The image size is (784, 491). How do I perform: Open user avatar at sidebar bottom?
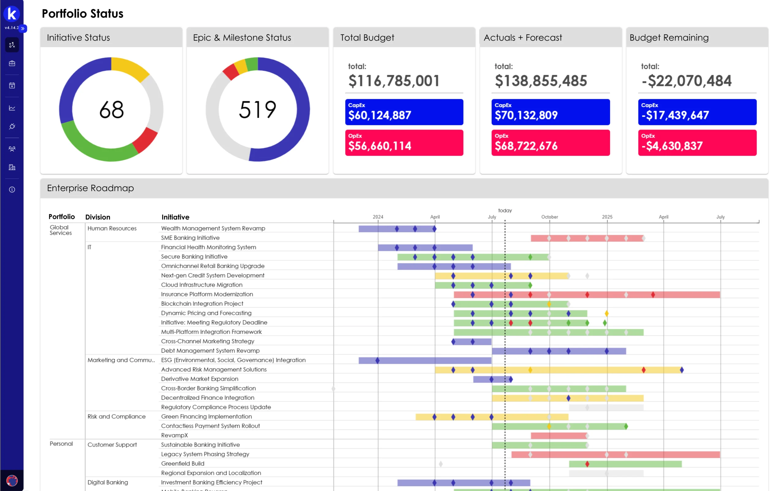pos(12,480)
